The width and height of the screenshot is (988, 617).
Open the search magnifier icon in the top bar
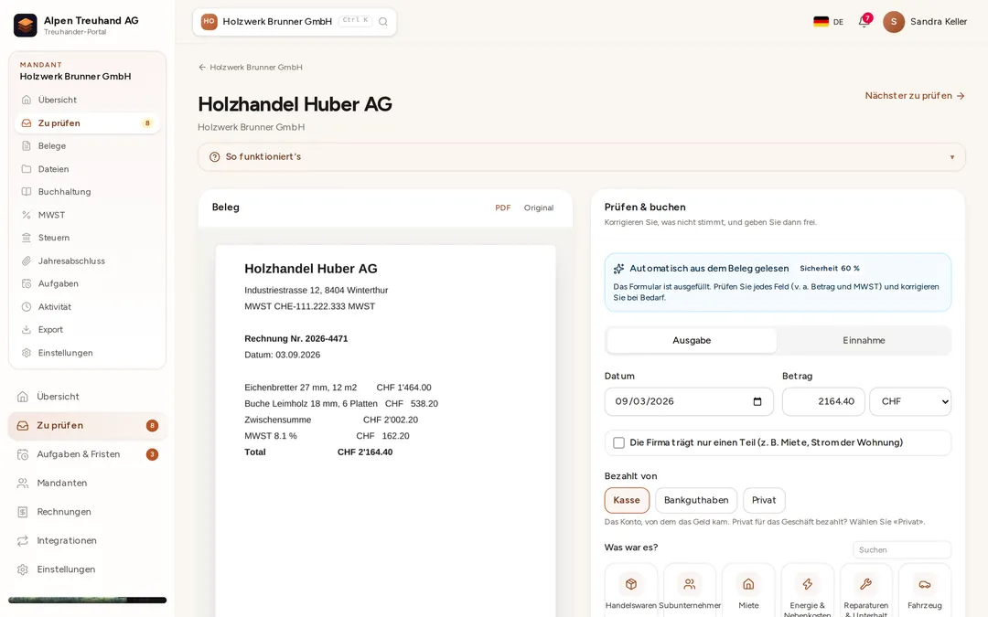tap(383, 21)
